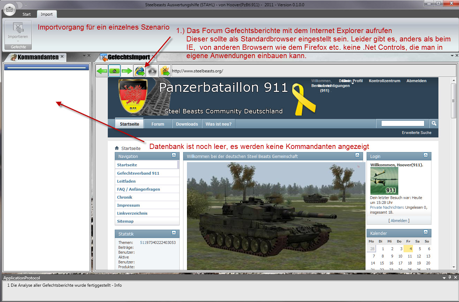Open the Was ist neu? tab
Image resolution: width=459 pixels, height=302 pixels.
tap(219, 124)
